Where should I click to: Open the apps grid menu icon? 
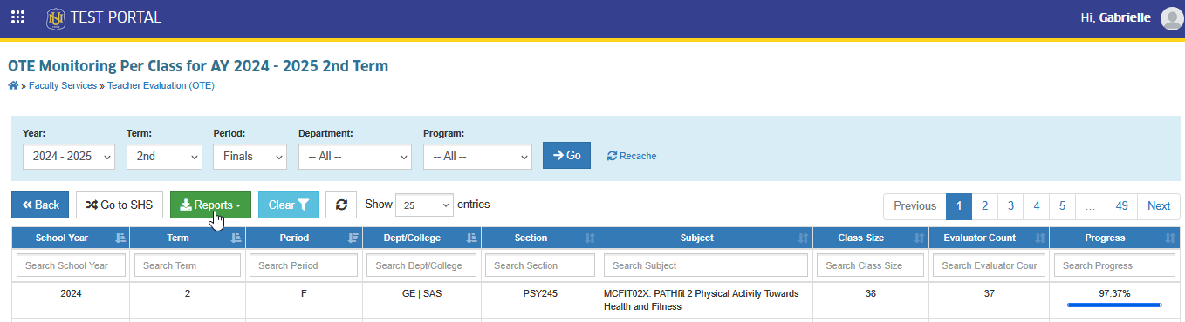17,17
